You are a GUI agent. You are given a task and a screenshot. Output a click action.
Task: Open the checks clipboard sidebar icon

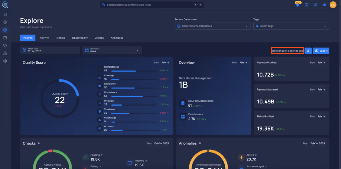(x=5, y=38)
